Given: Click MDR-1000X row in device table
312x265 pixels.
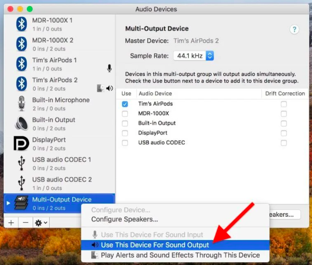Looking at the screenshot, I should coord(212,114).
